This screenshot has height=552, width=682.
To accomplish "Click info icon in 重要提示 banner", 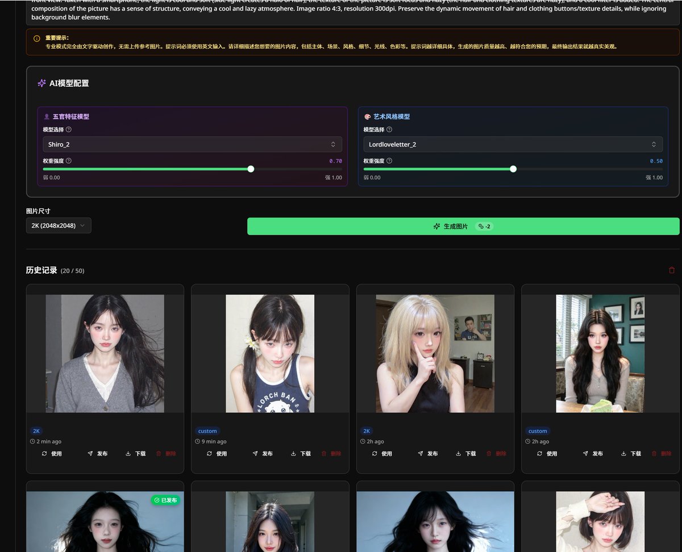I will (x=37, y=39).
